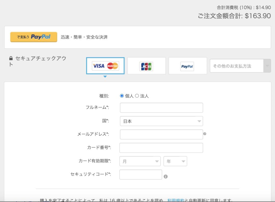This screenshot has height=202, width=275.
Task: Choose 法人 radio button
Action: point(137,96)
